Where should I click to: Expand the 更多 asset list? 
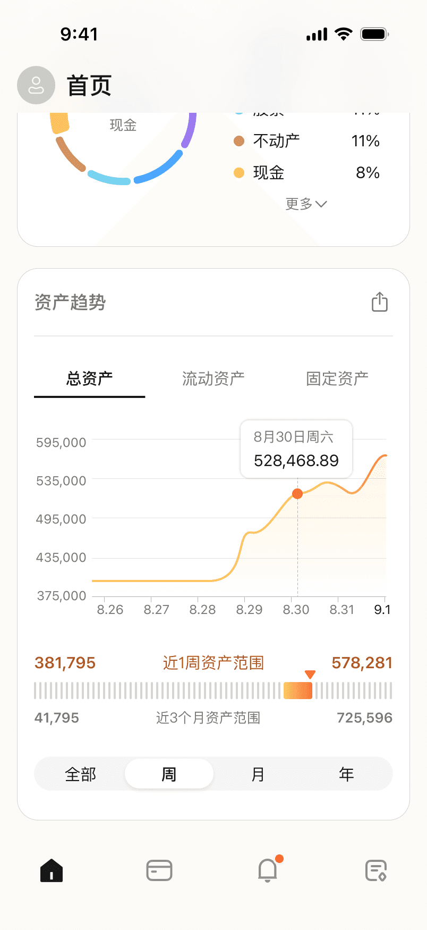pos(306,204)
